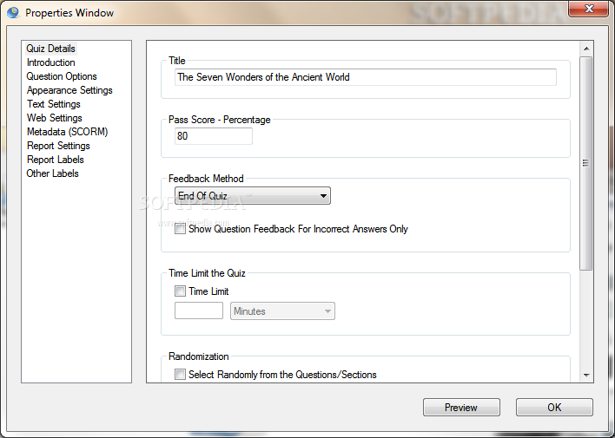The image size is (615, 438).
Task: Click the time limit value box
Action: coord(199,311)
